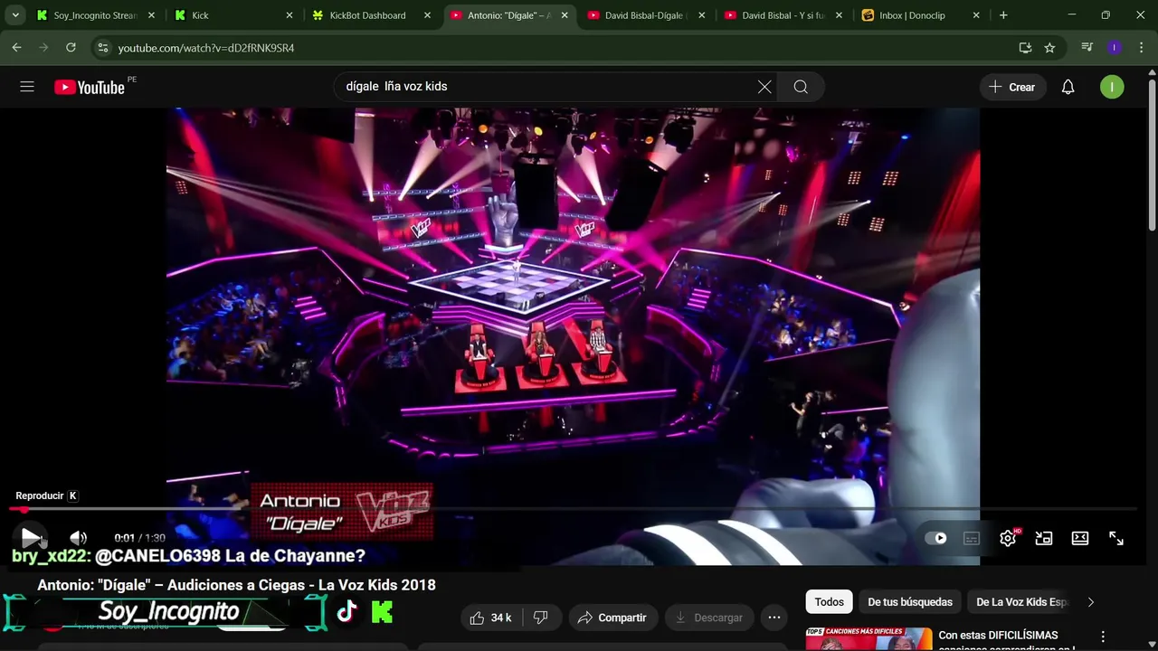Install or cast icon in address bar
The height and width of the screenshot is (651, 1158).
point(1025,48)
